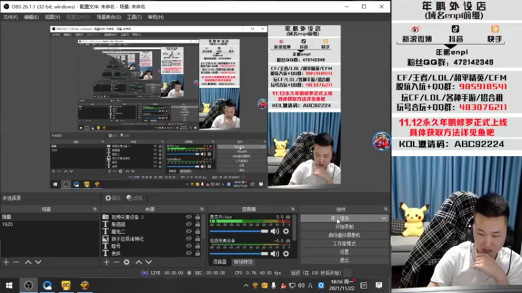Open settings gear for the Mic/Aux channel
This screenshot has width=522, height=293.
pos(286,231)
